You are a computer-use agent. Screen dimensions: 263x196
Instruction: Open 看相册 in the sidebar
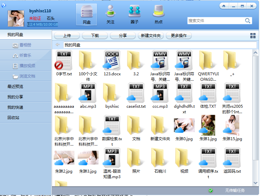(x=26, y=45)
